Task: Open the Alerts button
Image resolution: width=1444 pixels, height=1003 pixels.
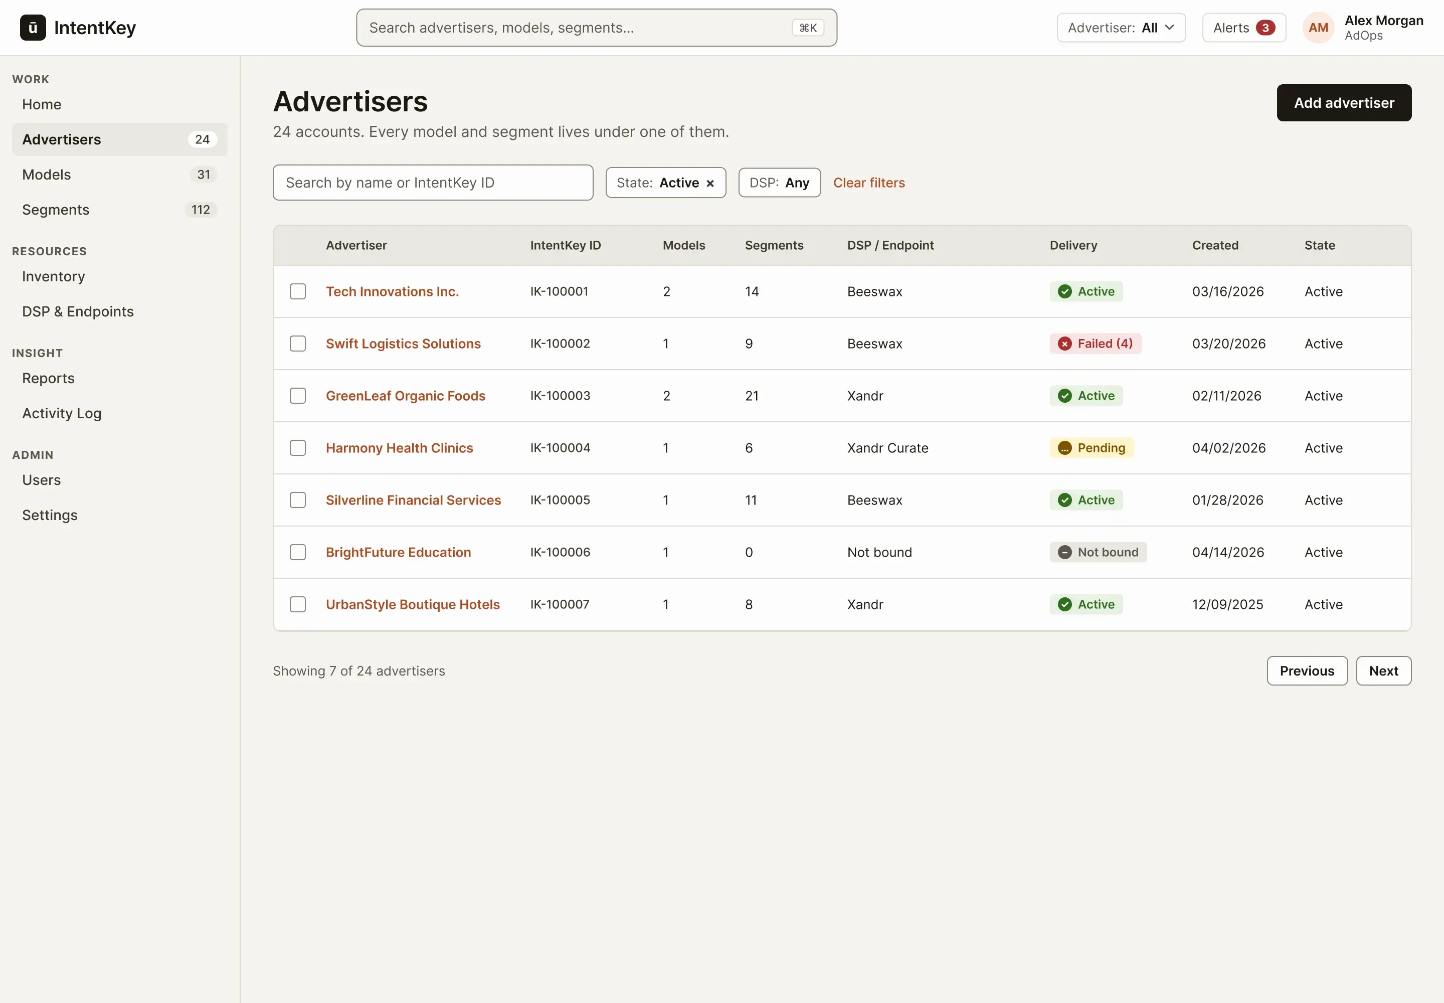Action: pos(1243,28)
